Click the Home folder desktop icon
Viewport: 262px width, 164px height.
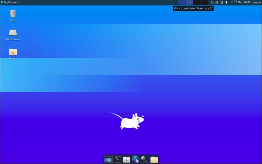click(13, 52)
